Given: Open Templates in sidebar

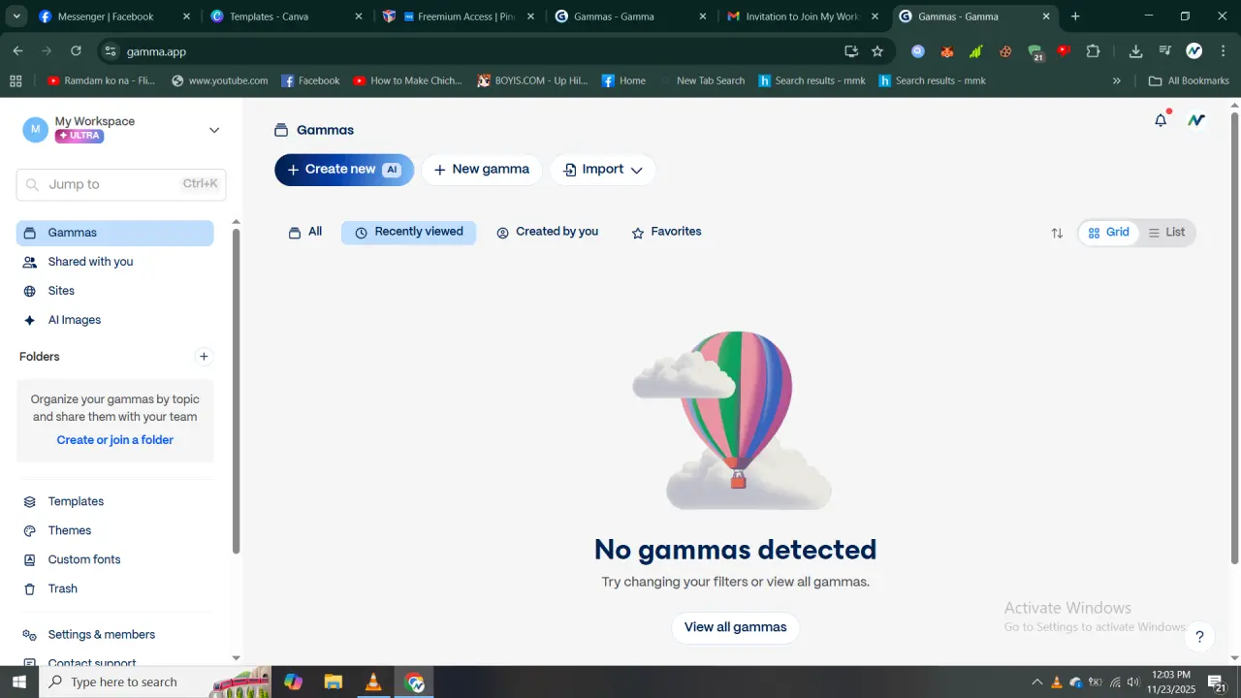Looking at the screenshot, I should [115, 501].
